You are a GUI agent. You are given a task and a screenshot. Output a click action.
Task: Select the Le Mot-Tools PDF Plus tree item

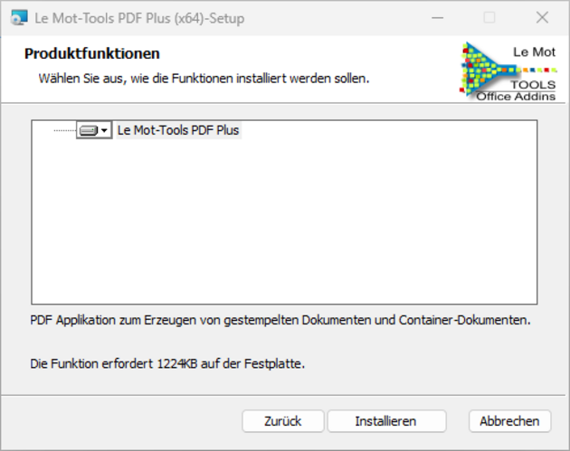click(178, 130)
